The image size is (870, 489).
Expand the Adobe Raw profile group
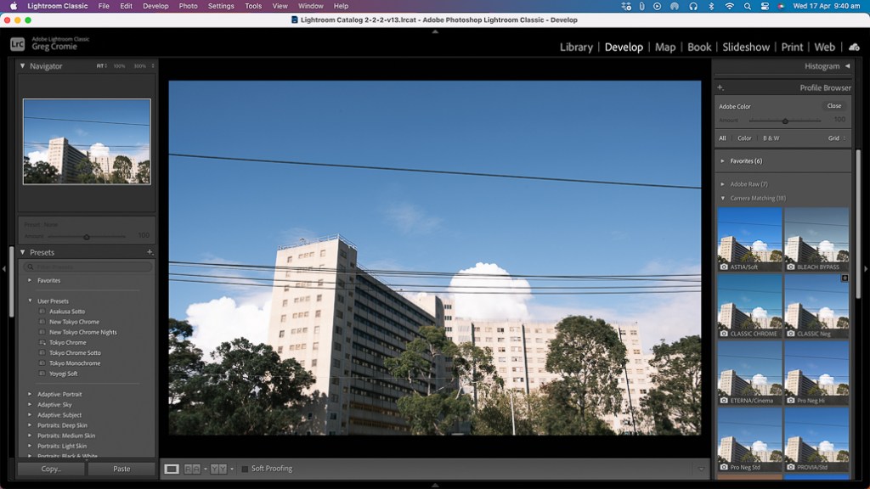pyautogui.click(x=723, y=184)
